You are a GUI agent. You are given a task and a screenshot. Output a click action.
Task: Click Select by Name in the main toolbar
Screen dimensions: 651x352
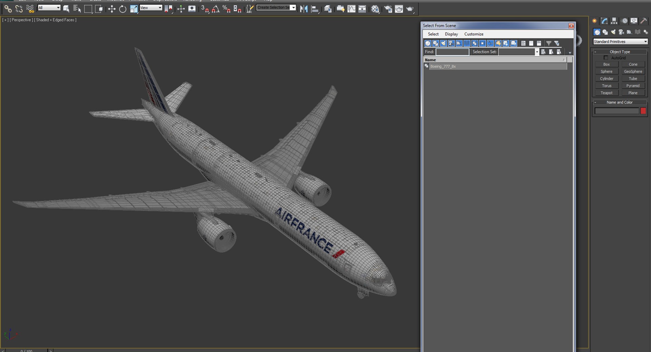77,9
